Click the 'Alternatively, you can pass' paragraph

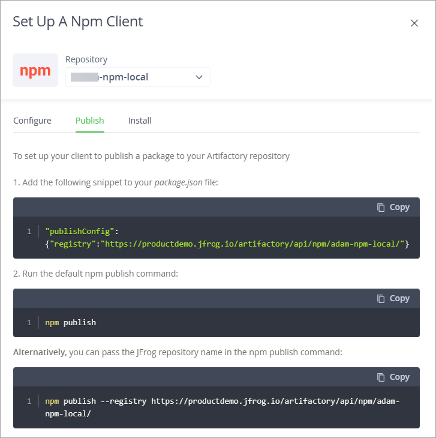178,352
